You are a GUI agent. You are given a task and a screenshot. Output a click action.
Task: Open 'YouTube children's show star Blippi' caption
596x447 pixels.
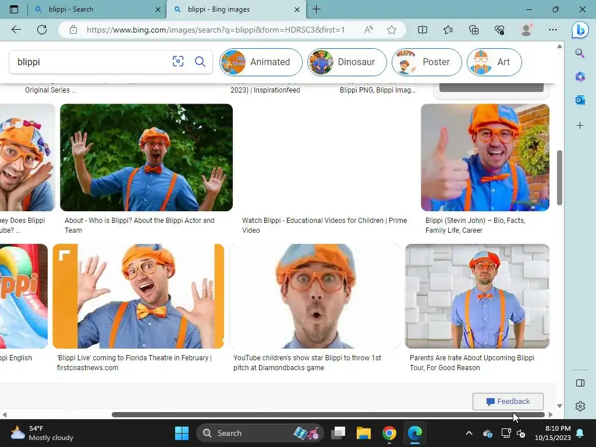307,363
